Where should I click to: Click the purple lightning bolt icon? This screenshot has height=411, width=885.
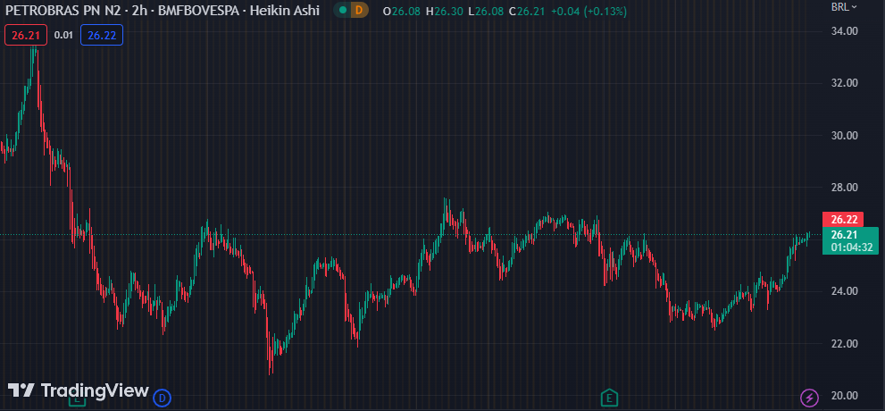click(810, 398)
